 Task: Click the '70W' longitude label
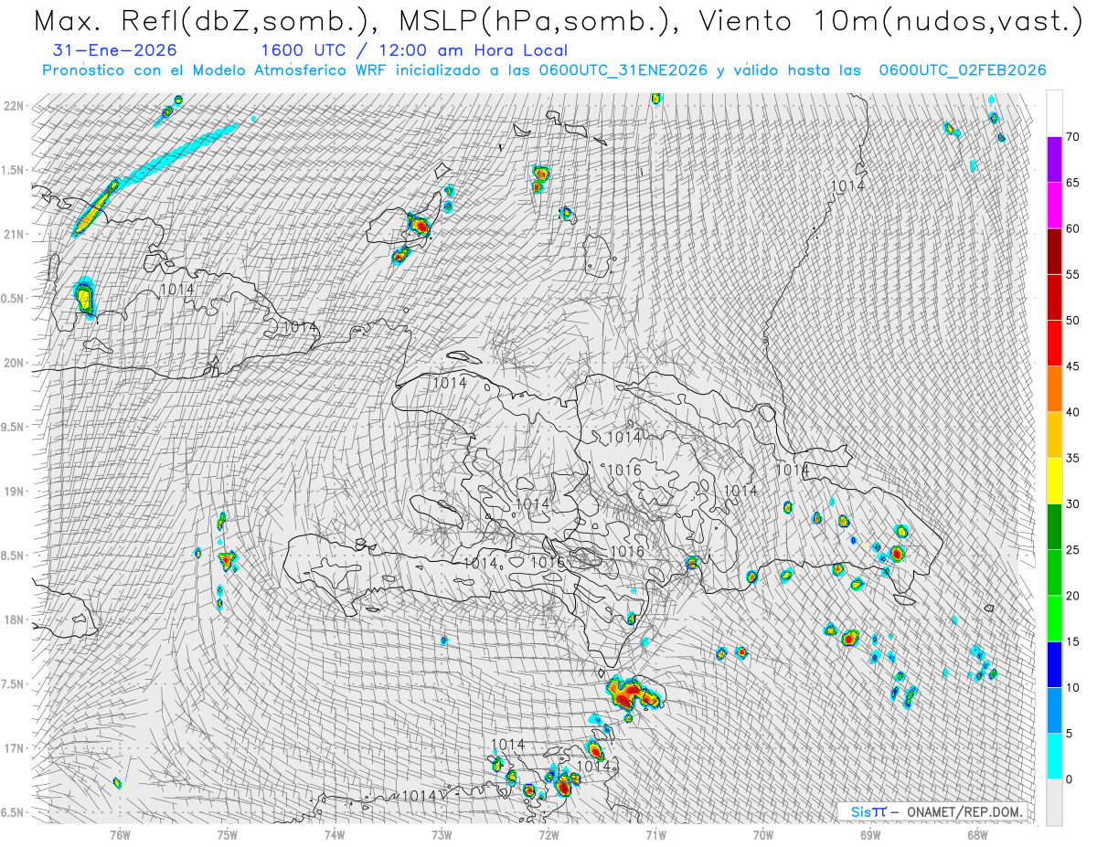pyautogui.click(x=762, y=833)
